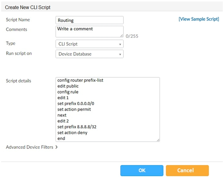Click into the Comments text area
224x179 pixels.
(89, 32)
